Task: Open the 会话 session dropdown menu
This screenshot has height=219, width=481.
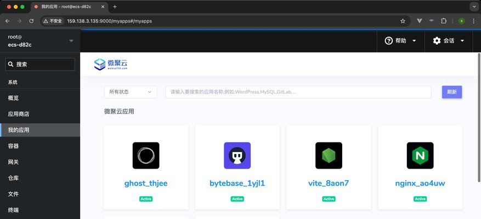Action: [x=449, y=41]
